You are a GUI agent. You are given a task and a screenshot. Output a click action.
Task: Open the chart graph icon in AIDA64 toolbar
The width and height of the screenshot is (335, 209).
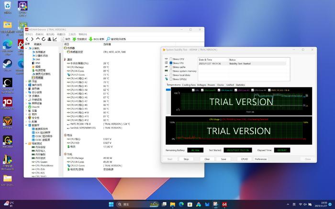[55, 39]
